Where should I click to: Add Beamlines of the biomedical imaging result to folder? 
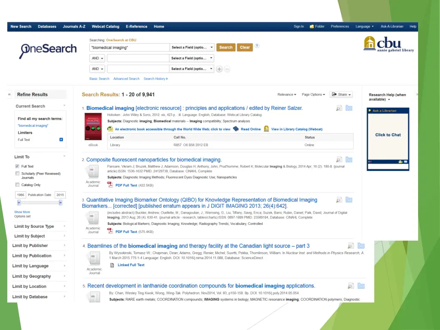(361, 246)
